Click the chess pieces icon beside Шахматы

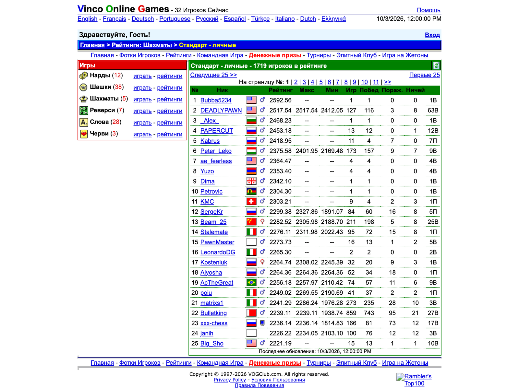[x=84, y=99]
